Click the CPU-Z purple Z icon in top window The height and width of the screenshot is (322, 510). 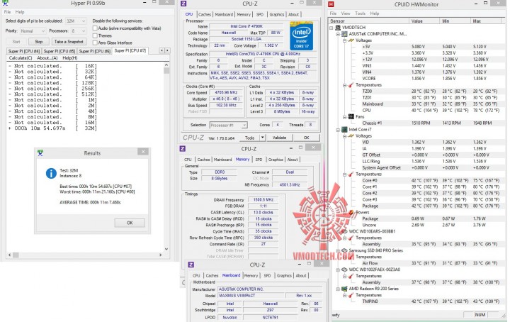(183, 4)
